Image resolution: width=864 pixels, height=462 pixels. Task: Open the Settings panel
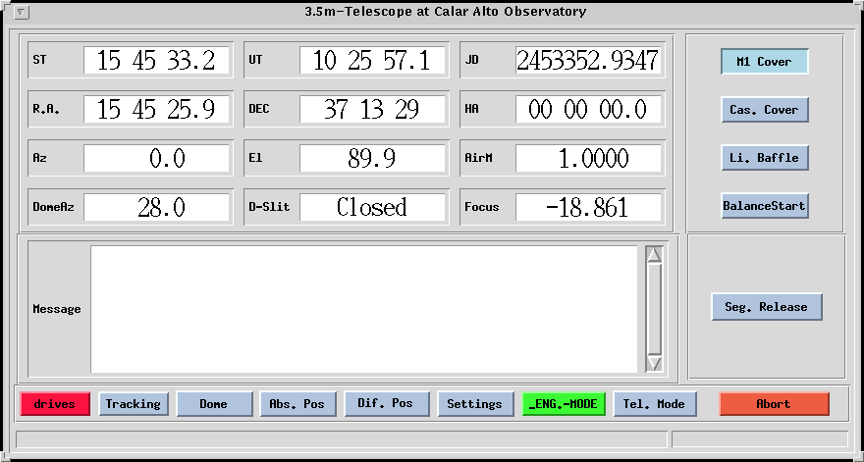click(x=474, y=404)
